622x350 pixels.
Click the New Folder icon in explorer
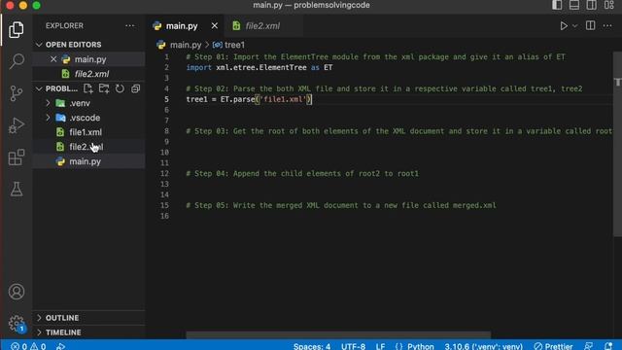[104, 88]
